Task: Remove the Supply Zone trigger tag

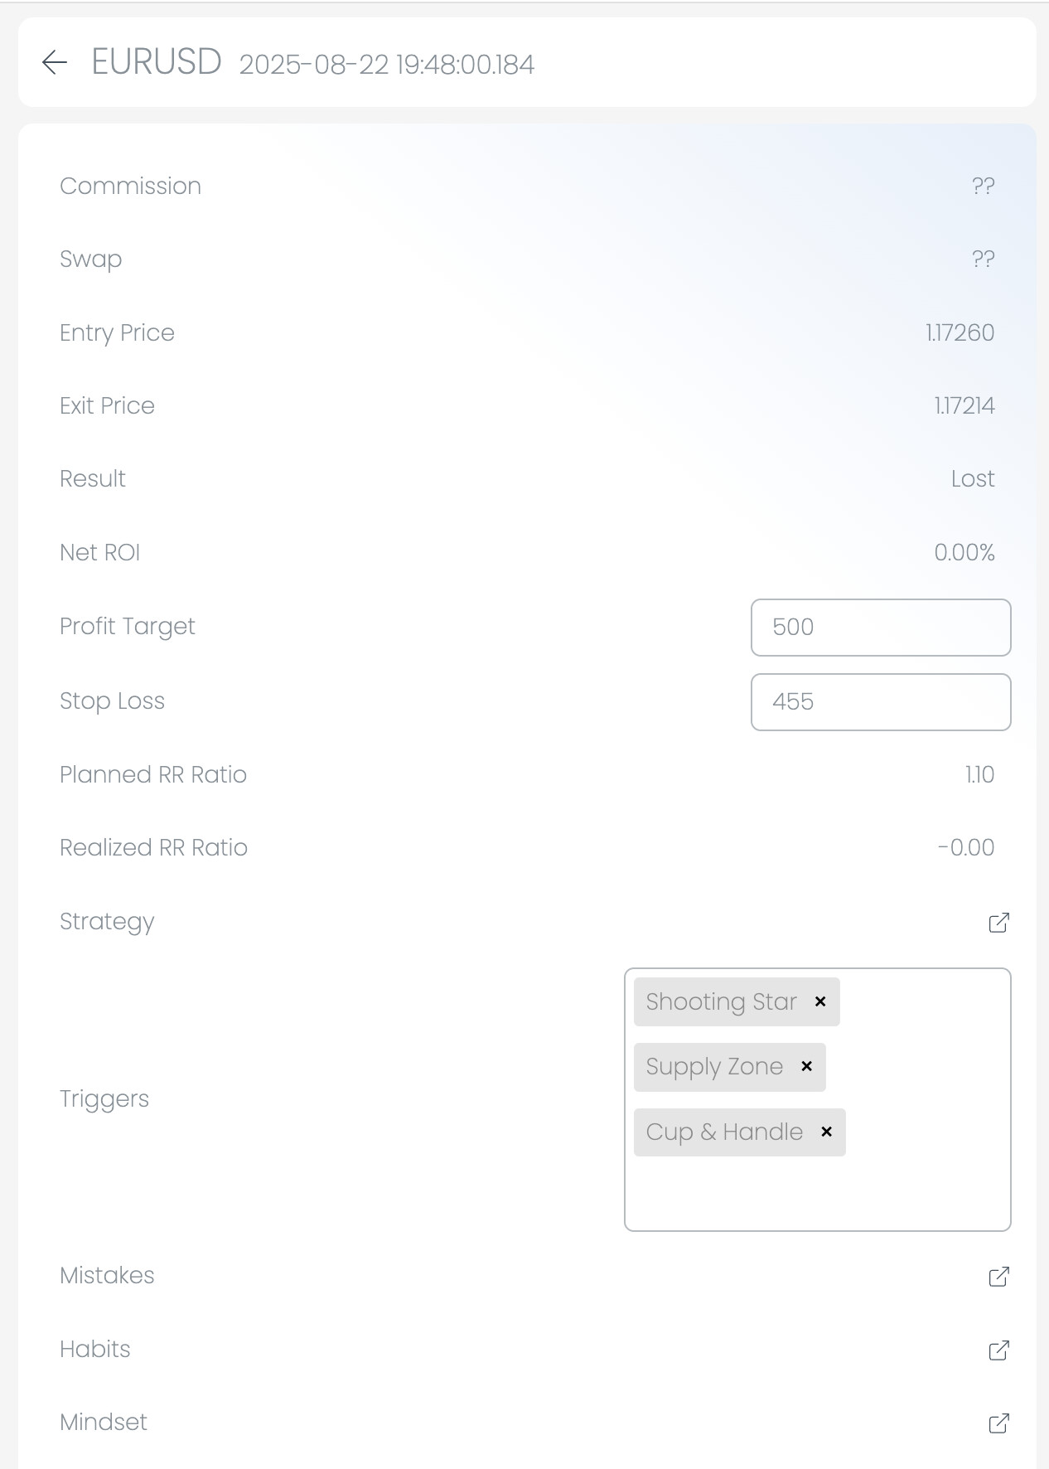Action: click(x=806, y=1067)
